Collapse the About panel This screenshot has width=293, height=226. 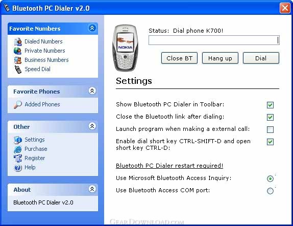(92, 189)
